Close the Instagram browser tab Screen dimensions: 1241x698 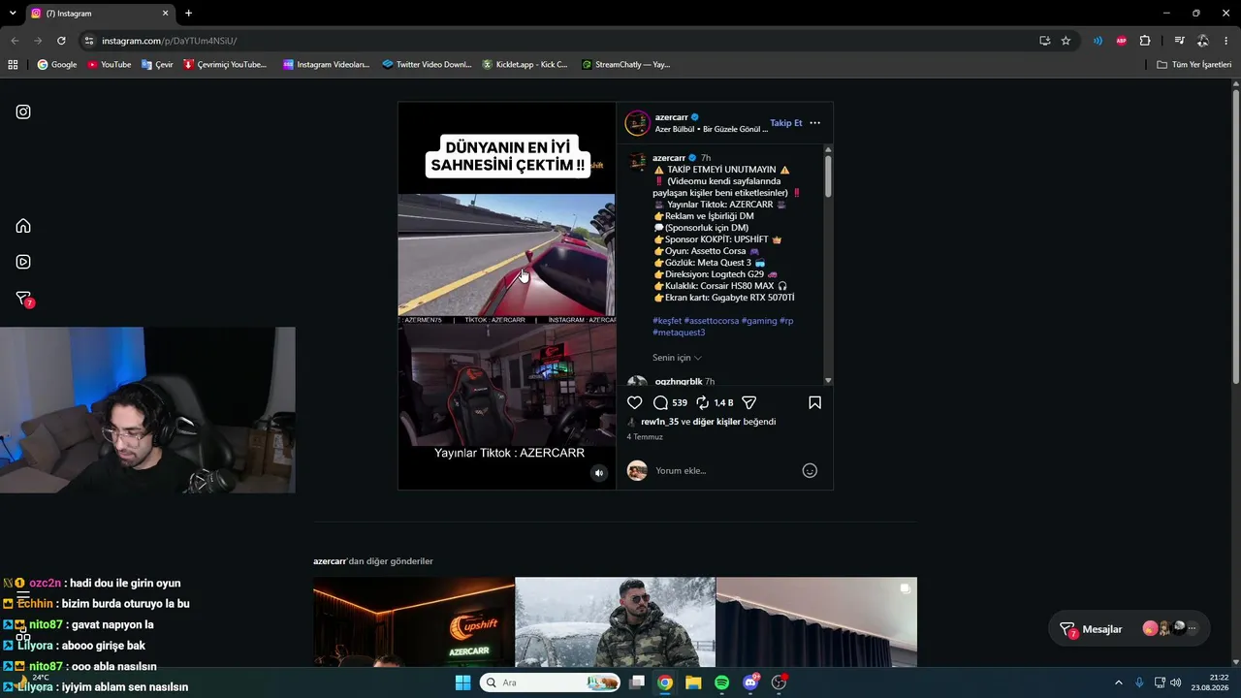(x=165, y=14)
